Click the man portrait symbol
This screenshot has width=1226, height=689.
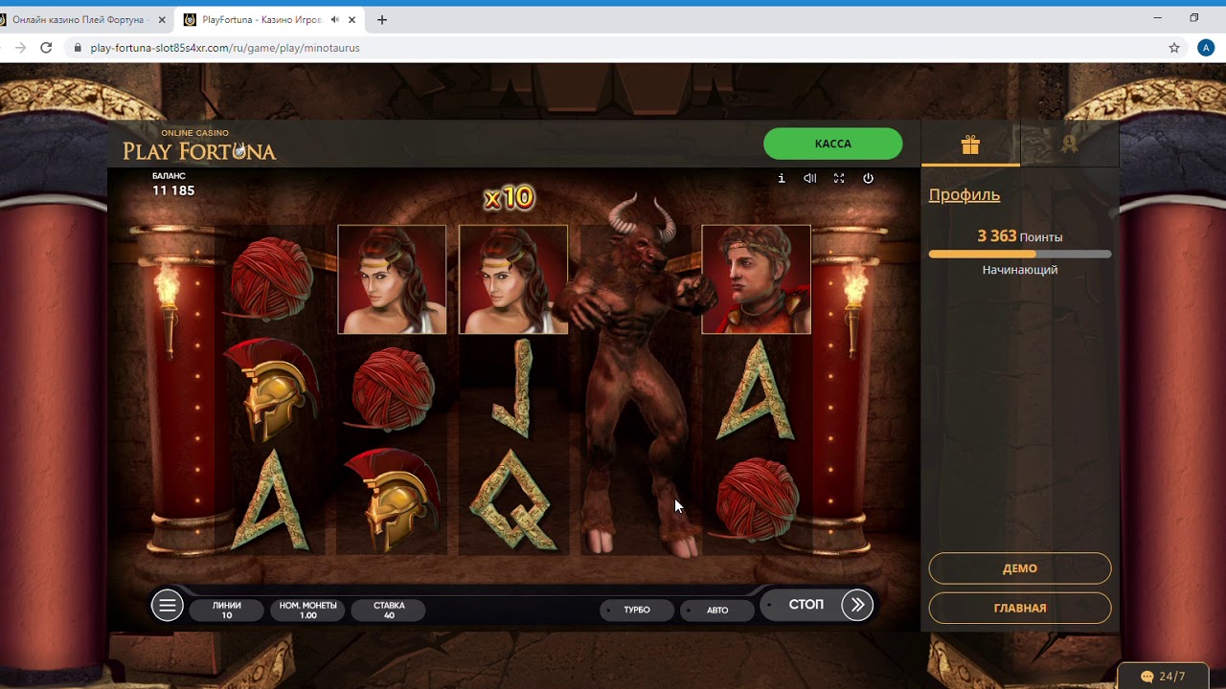[x=757, y=279]
